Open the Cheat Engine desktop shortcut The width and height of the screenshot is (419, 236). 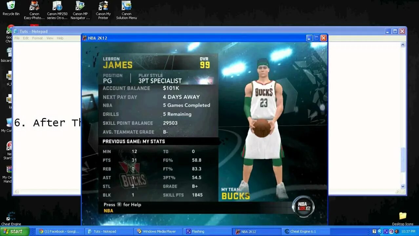click(11, 219)
